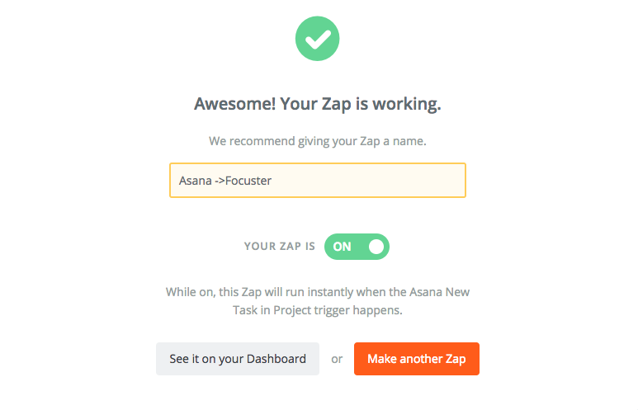Click the word Awesome! in the heading
Image resolution: width=638 pixels, height=410 pixels.
(234, 104)
